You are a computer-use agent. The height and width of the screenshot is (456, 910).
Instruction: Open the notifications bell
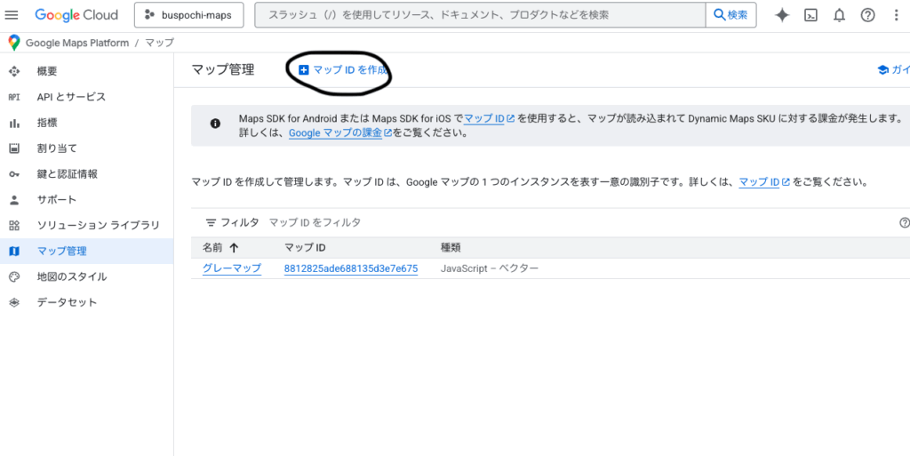(839, 15)
